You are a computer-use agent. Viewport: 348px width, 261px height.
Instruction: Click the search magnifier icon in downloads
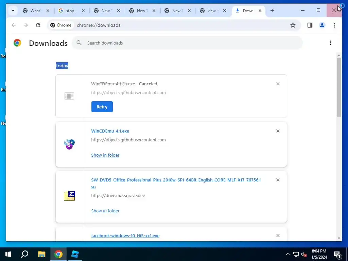coord(79,43)
